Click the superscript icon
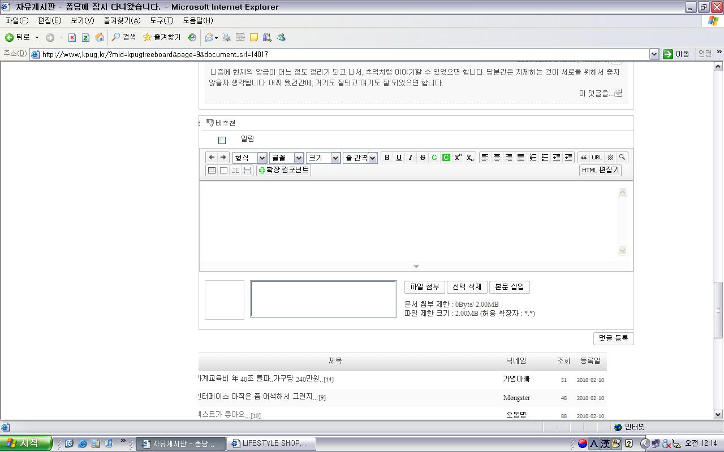The height and width of the screenshot is (452, 724). pos(458,158)
